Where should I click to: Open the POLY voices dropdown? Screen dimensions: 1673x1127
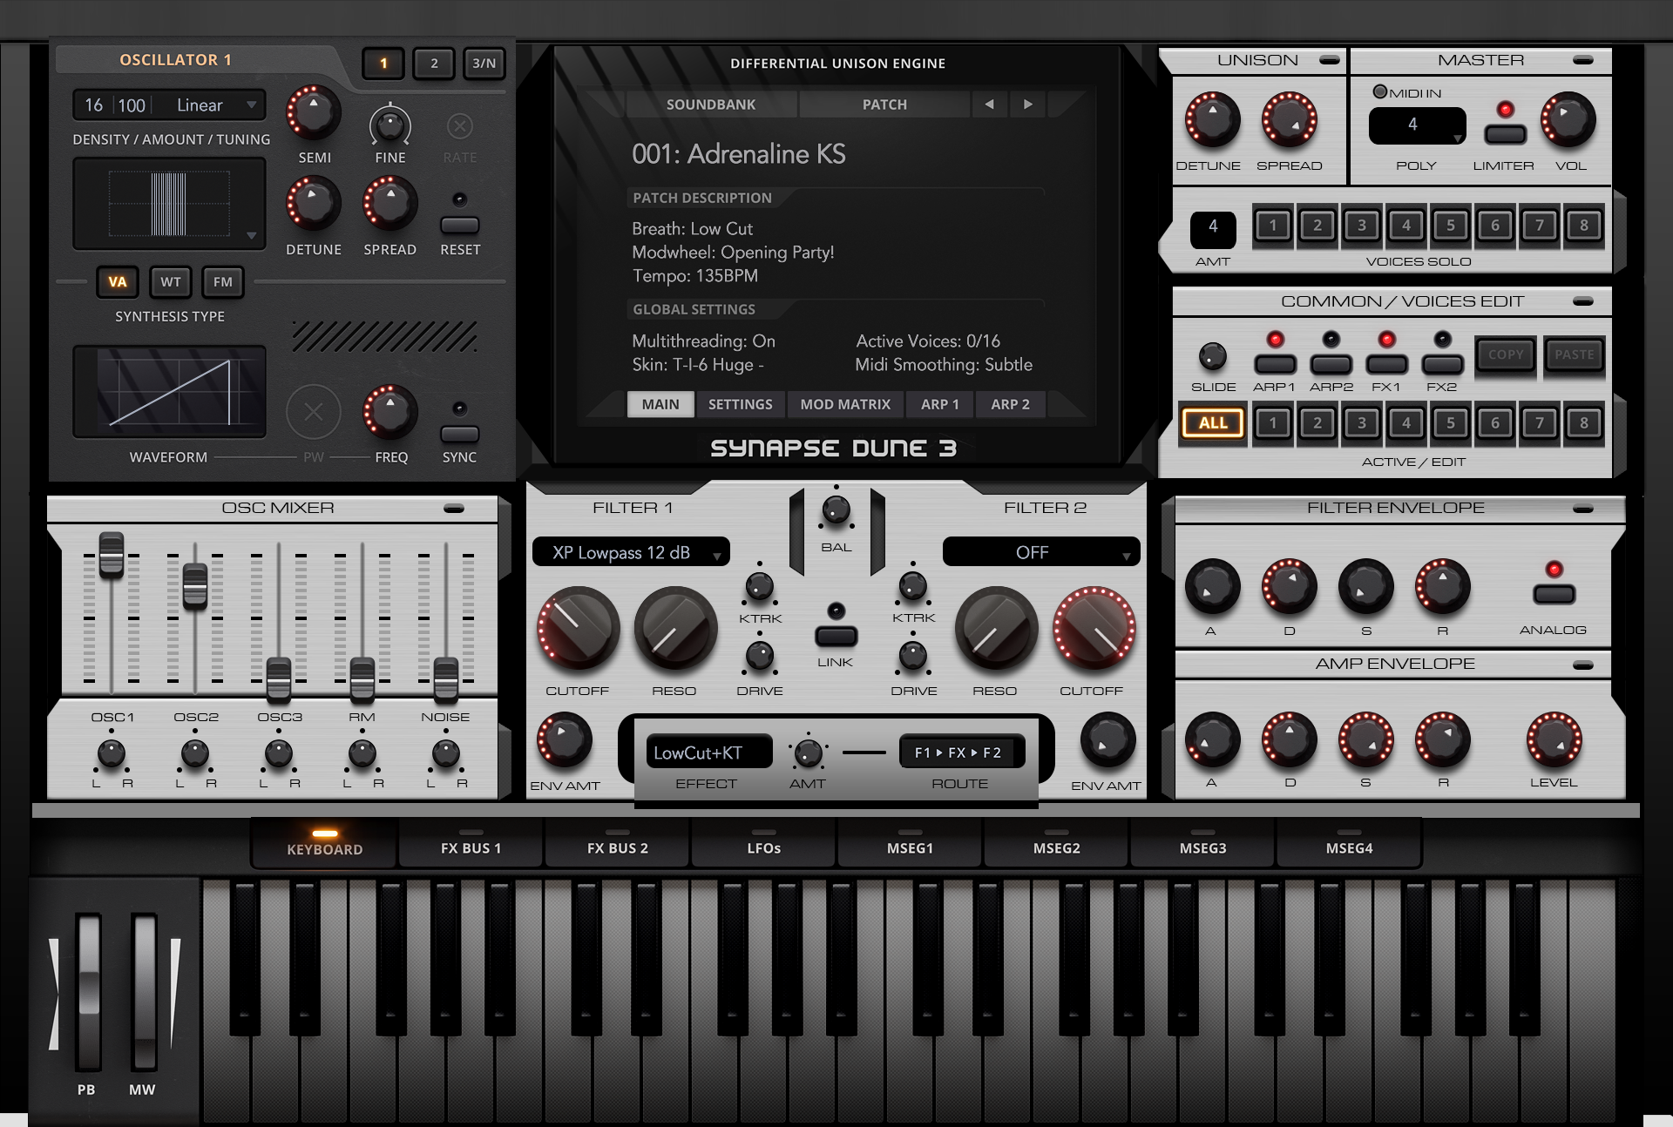[1417, 125]
